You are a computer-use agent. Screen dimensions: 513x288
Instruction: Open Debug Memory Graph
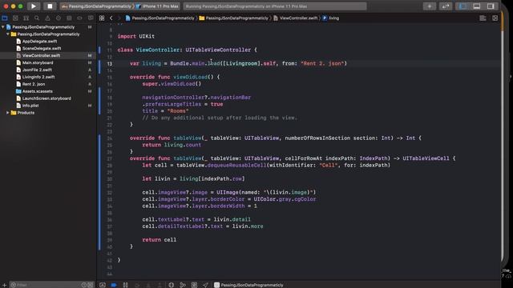click(x=183, y=285)
